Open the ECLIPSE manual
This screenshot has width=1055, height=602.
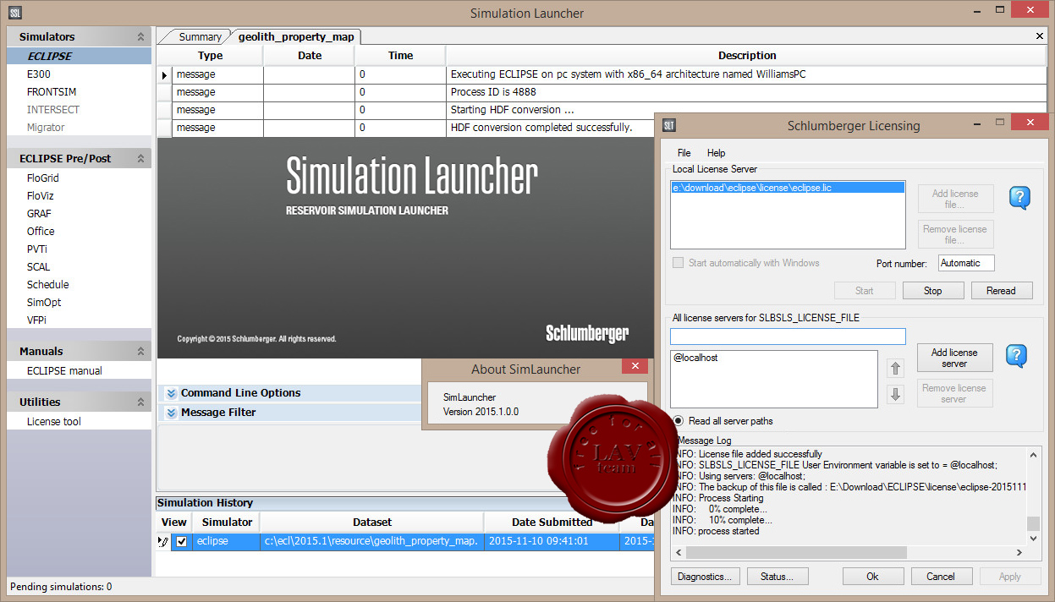pos(64,371)
